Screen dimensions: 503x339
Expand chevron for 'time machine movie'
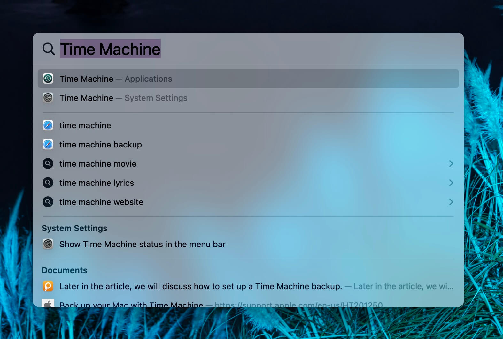[451, 163]
